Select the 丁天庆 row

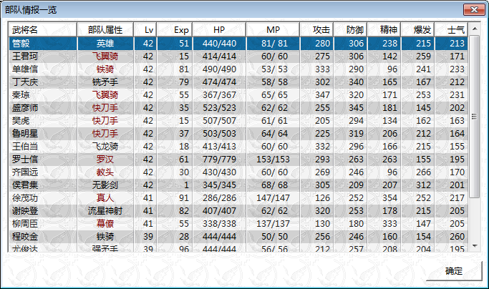click(238, 82)
